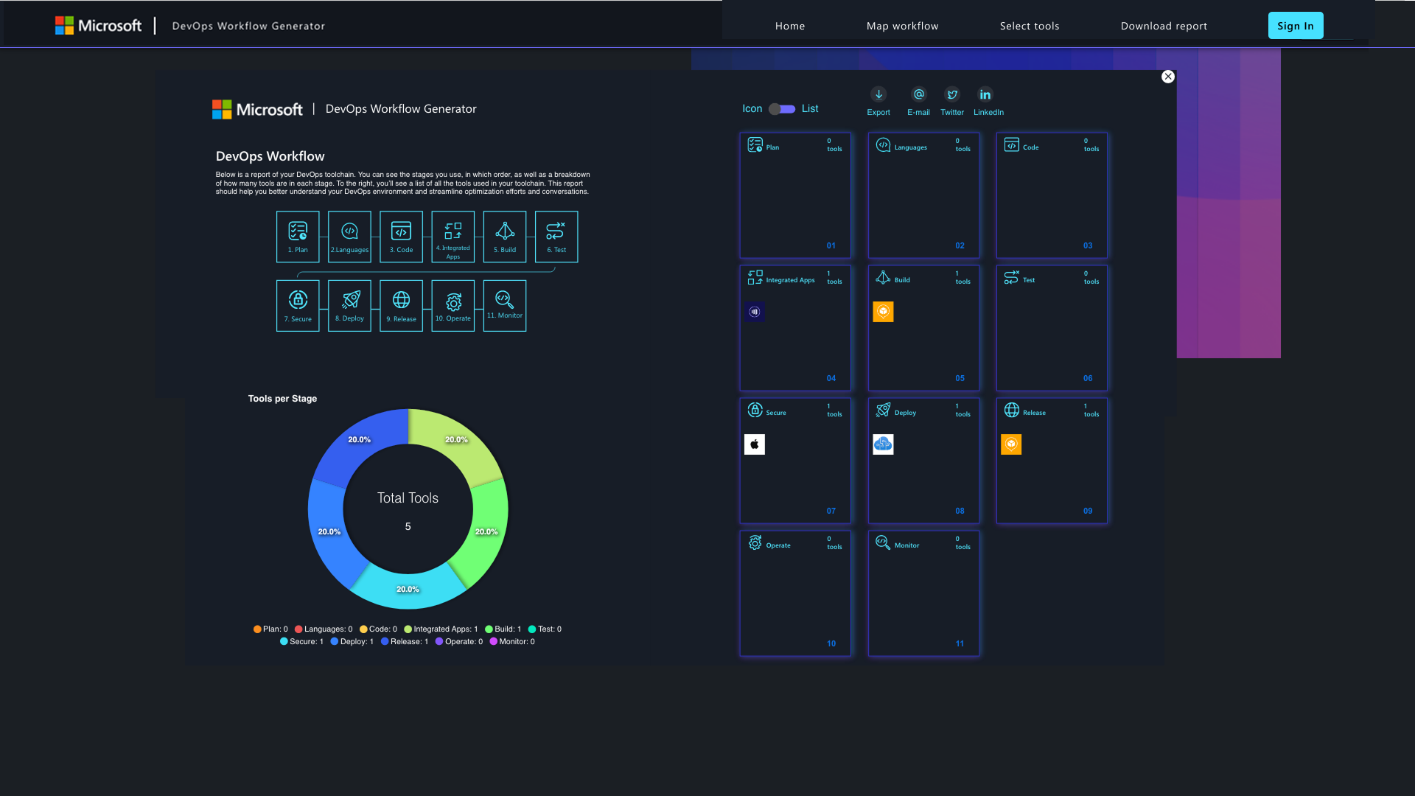1415x796 pixels.
Task: Share report on Twitter icon
Action: coord(952,94)
